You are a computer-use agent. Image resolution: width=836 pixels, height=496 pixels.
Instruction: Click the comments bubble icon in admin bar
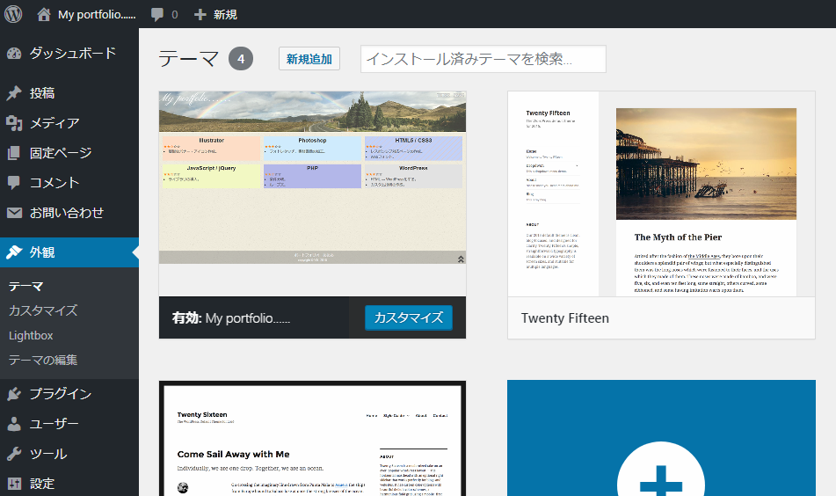pyautogui.click(x=156, y=14)
